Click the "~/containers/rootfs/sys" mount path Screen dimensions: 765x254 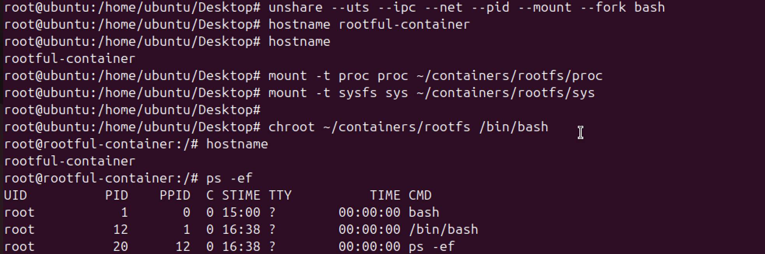coord(505,93)
